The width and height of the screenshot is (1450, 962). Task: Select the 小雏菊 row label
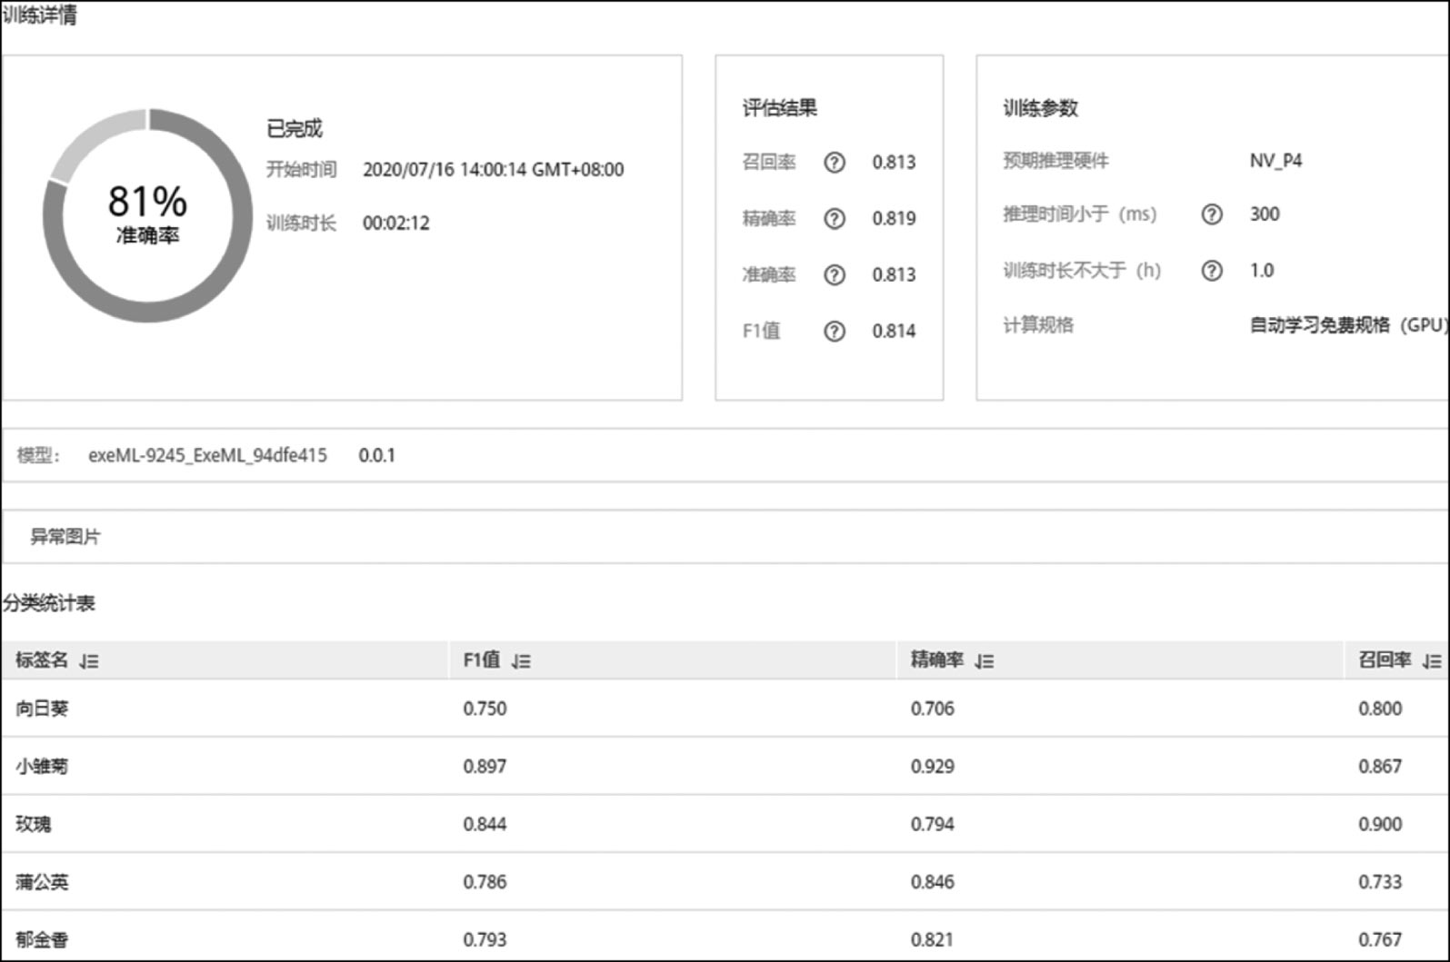tap(42, 767)
